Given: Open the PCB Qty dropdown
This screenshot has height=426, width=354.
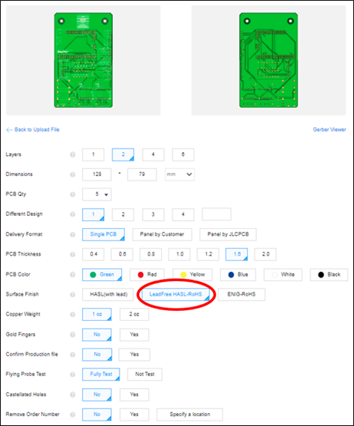Looking at the screenshot, I should (97, 194).
